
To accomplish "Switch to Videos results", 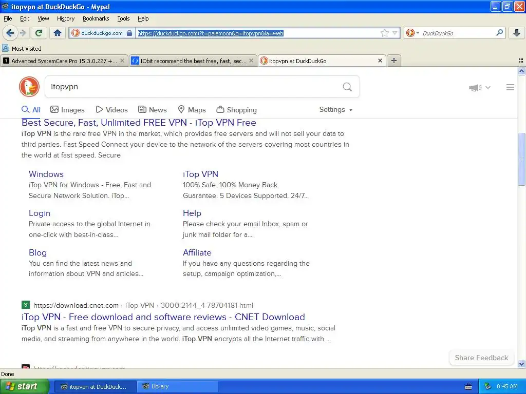I will 111,110.
